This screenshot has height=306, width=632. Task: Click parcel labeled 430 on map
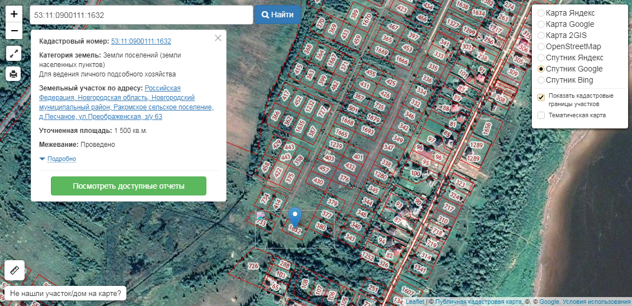pos(318,181)
